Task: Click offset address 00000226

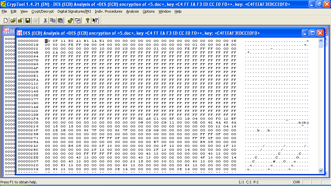Action: click(28, 126)
